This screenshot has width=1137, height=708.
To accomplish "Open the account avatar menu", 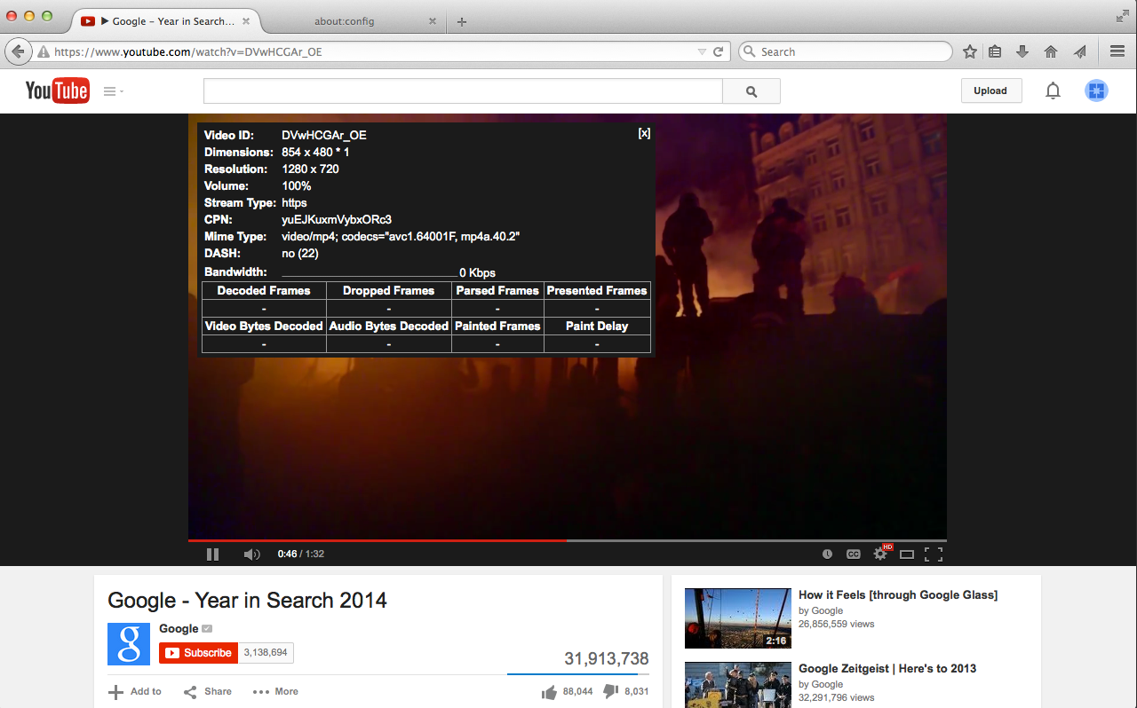I will point(1096,90).
